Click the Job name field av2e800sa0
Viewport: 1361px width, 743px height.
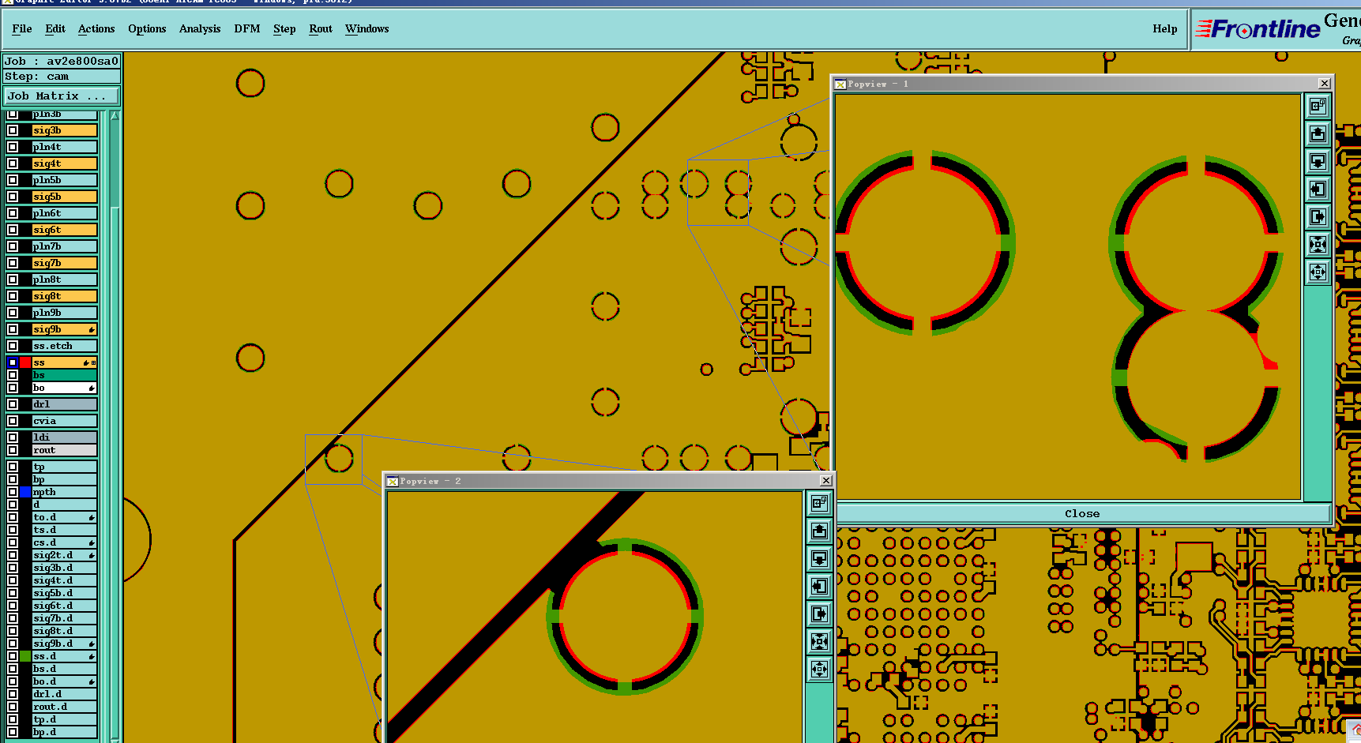click(x=62, y=61)
